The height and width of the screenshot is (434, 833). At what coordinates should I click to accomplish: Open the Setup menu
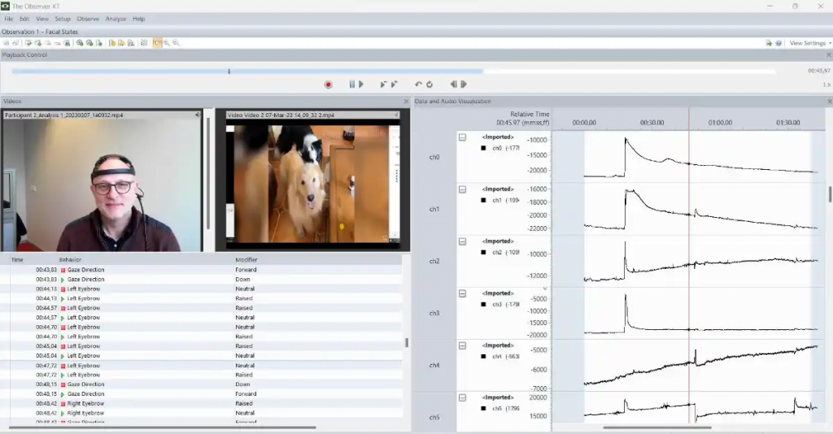click(63, 19)
